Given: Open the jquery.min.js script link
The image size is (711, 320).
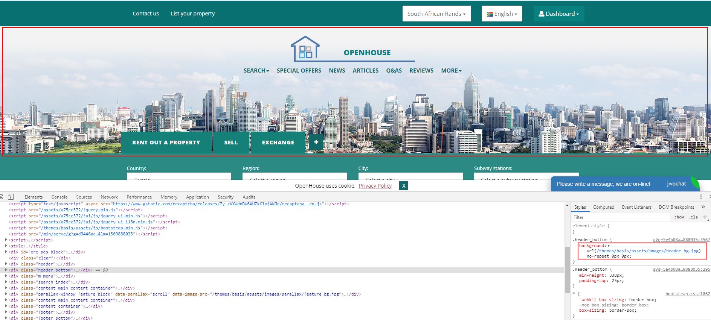Looking at the screenshot, I should tap(78, 210).
